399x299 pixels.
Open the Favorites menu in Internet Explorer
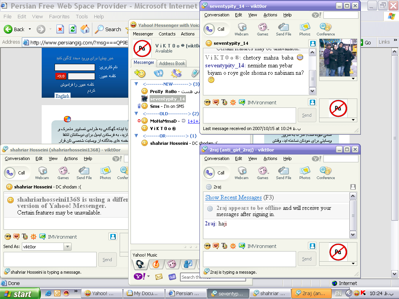point(59,17)
